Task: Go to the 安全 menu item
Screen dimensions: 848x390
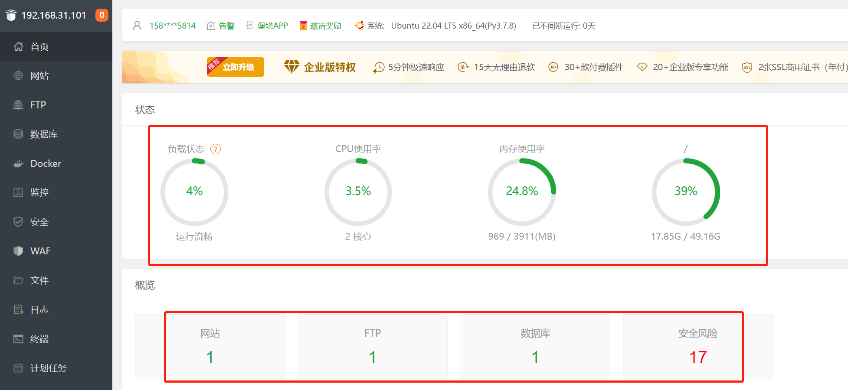Action: point(56,222)
